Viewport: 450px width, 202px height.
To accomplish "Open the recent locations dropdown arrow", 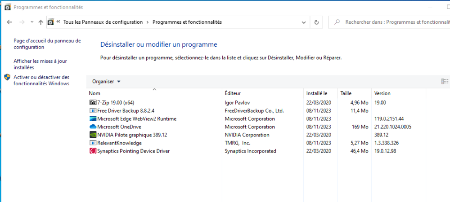I will pyautogui.click(x=32, y=22).
